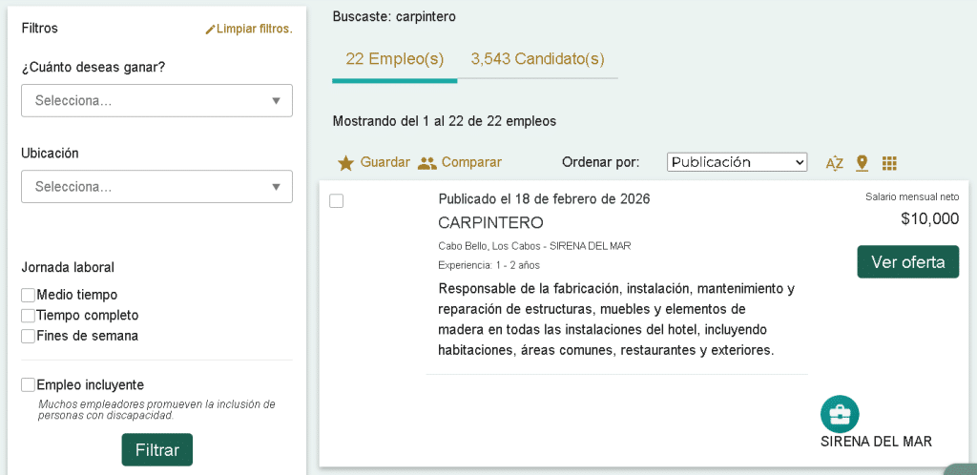Open the Ordenar por Publicación dropdown
Viewport: 977px width, 475px height.
[737, 162]
